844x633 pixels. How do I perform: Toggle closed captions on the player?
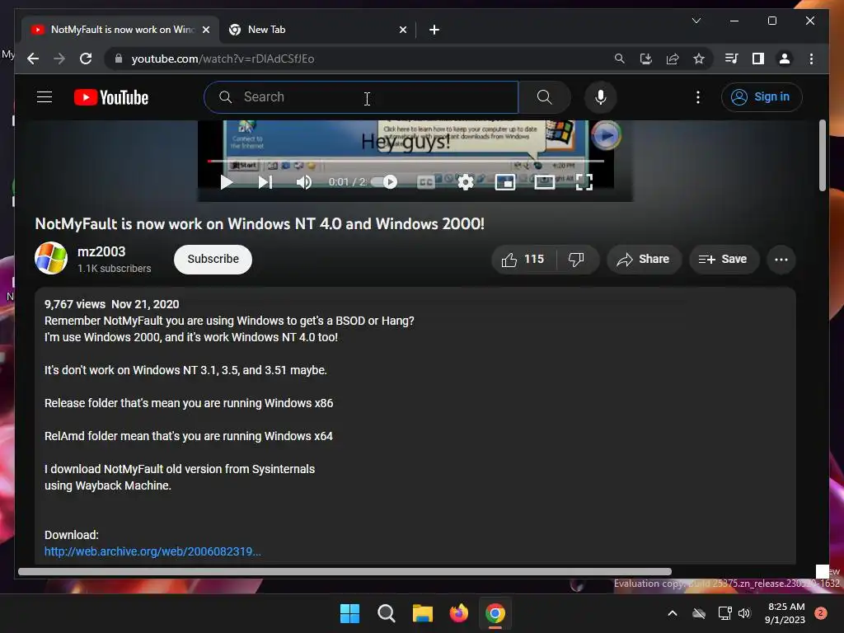point(425,182)
